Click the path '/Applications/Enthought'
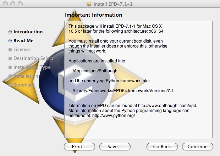The image size is (220, 156). pyautogui.click(x=95, y=71)
